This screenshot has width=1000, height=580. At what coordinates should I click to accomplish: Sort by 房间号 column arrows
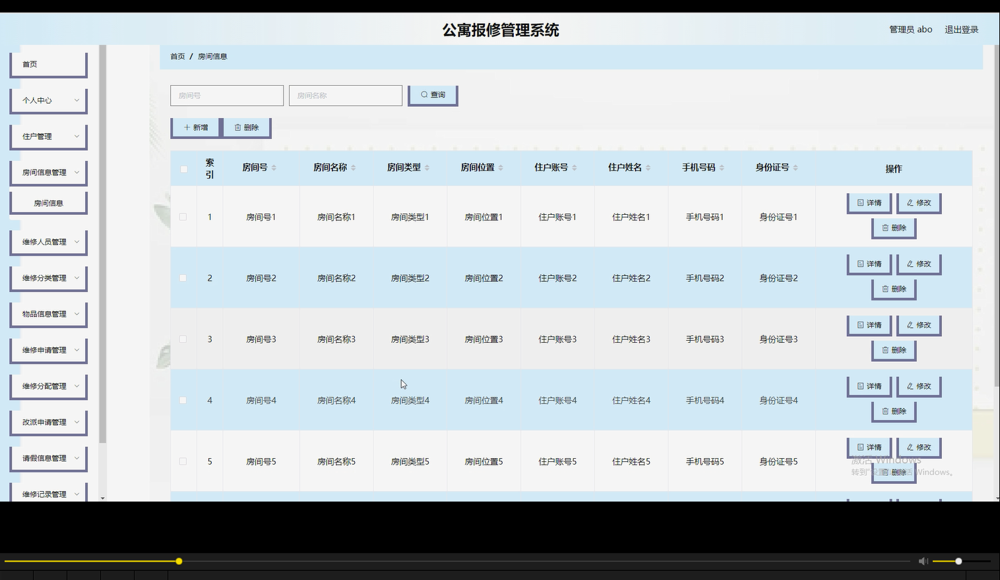(274, 167)
